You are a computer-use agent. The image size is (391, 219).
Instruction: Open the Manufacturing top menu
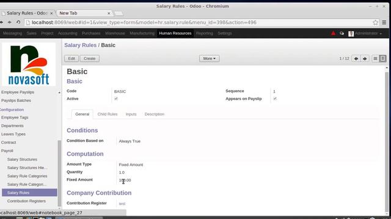[142, 33]
